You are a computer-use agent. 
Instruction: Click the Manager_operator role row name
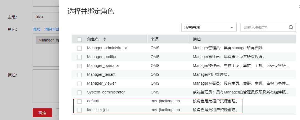coord(103,66)
